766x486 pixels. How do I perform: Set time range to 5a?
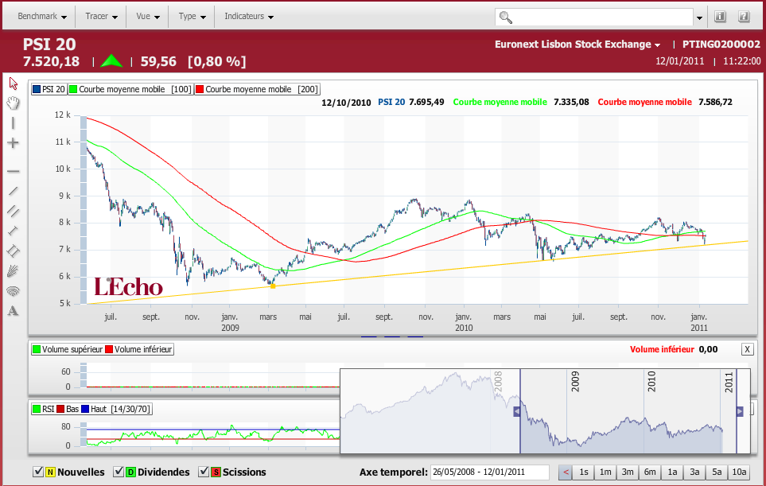[717, 472]
